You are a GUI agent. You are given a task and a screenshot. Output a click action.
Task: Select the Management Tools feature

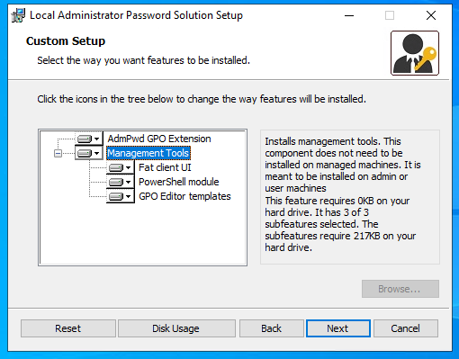(x=148, y=153)
